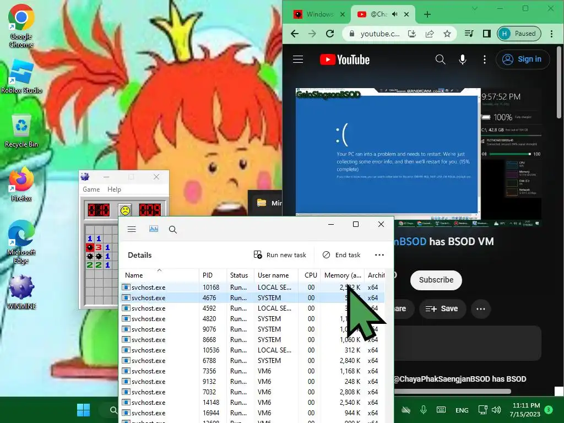Open WINMINE desktop shortcut
The width and height of the screenshot is (564, 423).
[x=21, y=292]
